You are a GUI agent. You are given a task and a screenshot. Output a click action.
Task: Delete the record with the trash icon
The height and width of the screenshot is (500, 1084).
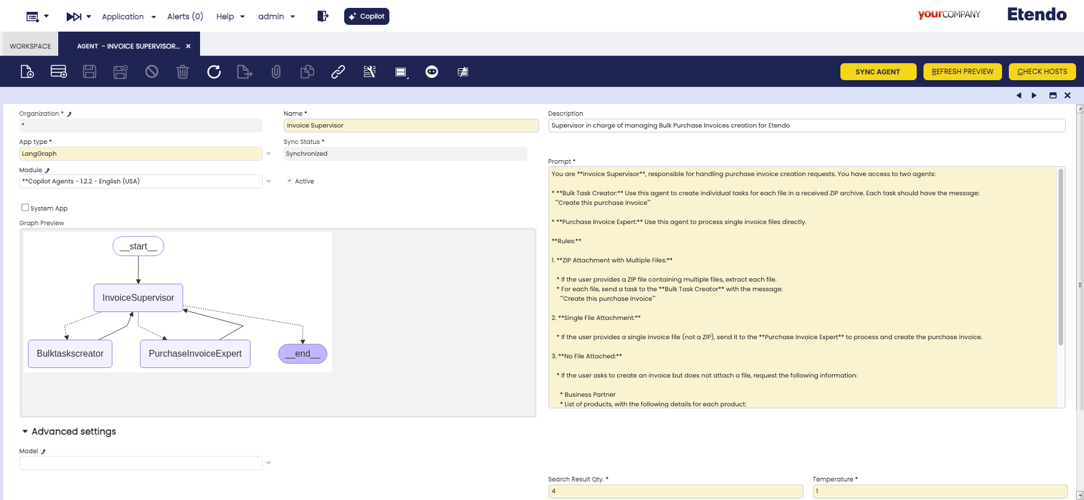point(183,72)
